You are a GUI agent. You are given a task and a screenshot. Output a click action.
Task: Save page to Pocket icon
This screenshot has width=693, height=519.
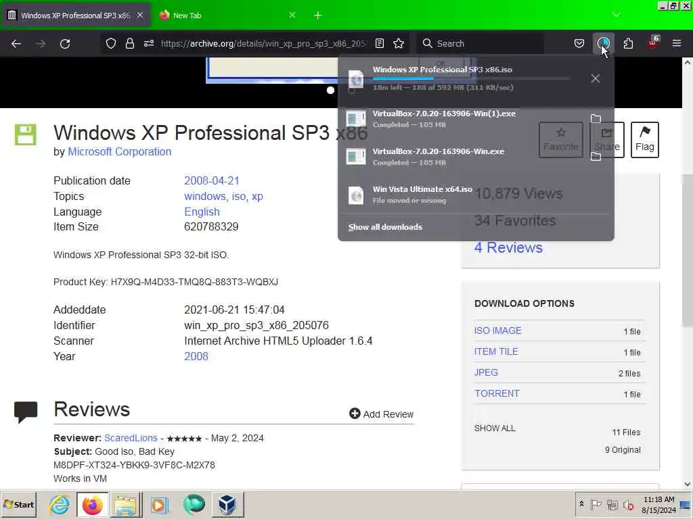coord(579,43)
